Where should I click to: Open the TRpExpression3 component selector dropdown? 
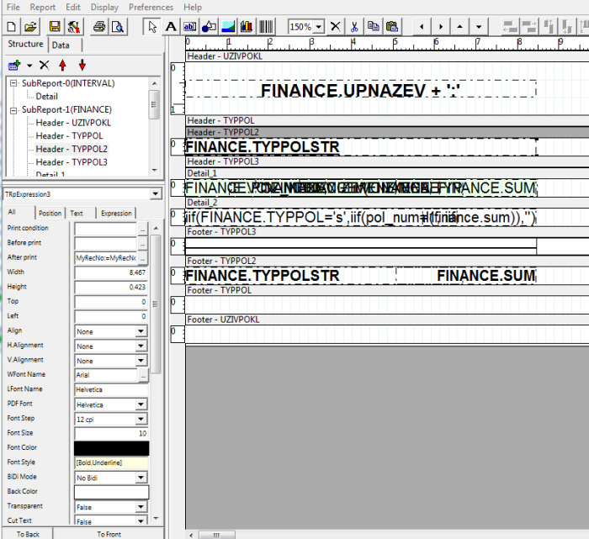155,194
